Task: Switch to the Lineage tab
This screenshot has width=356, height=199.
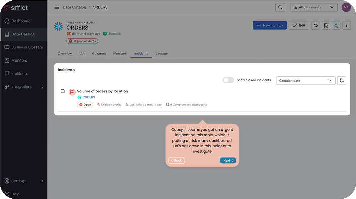Action: pos(162,54)
